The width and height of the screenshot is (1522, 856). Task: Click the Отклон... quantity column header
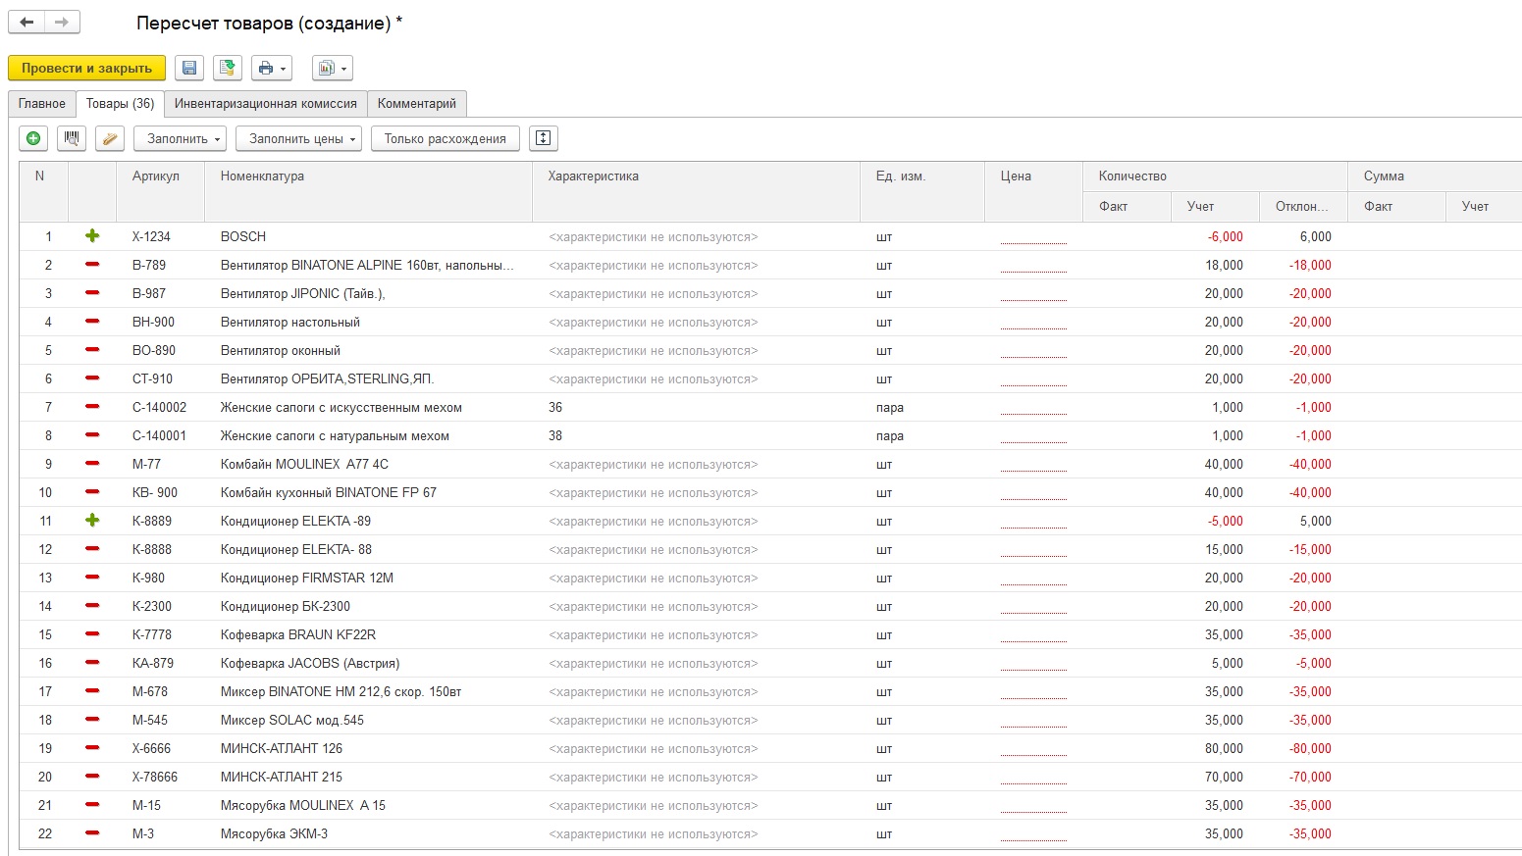(x=1303, y=206)
